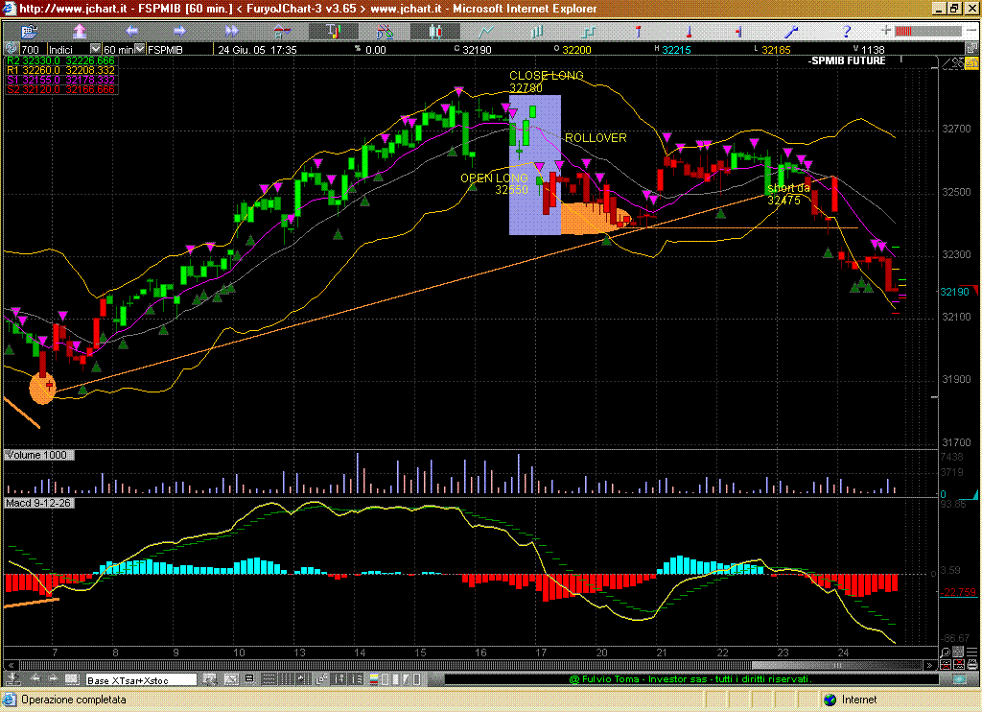The height and width of the screenshot is (712, 982).
Task: Click the Internet zone status icon
Action: (x=830, y=700)
